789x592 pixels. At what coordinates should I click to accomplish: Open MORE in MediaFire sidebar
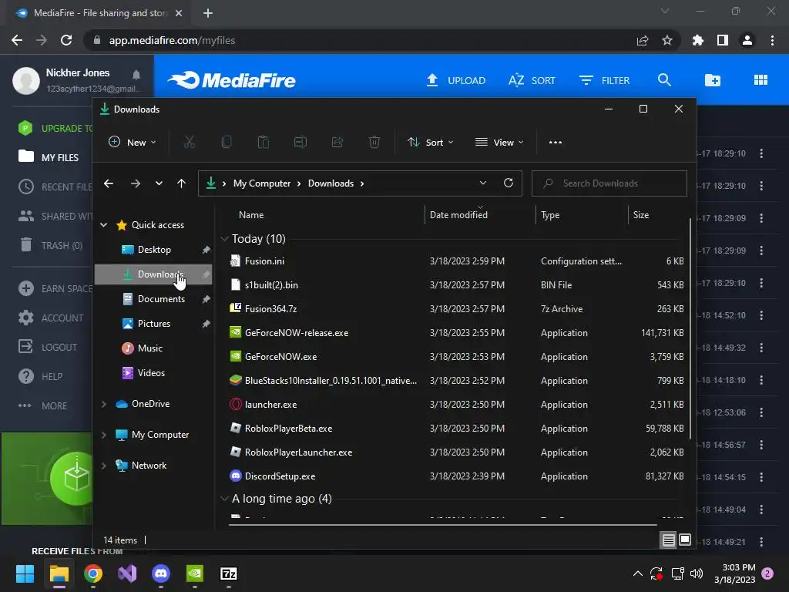42,405
